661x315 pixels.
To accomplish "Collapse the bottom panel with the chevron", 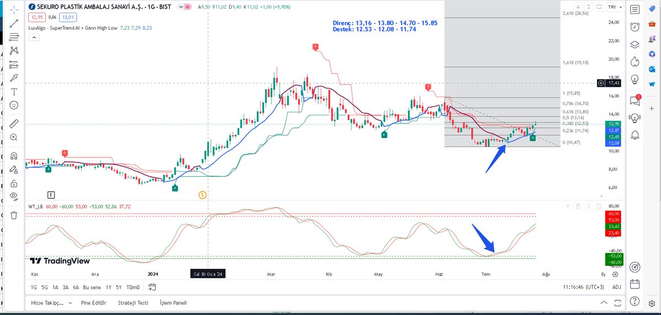I will tap(605, 303).
